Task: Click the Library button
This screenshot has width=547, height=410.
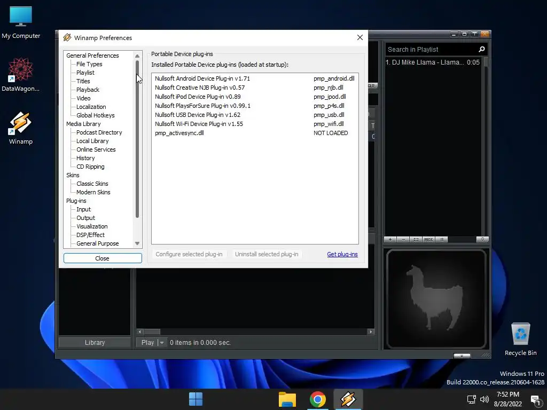Action: point(95,343)
